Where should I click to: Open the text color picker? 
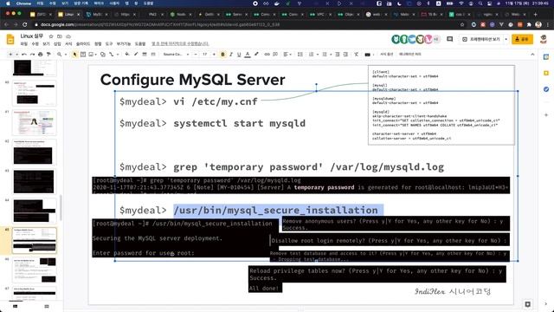tap(248, 55)
